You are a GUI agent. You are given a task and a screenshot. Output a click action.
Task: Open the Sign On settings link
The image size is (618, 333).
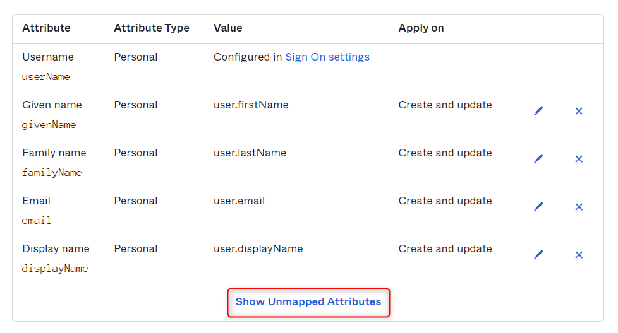coord(327,57)
